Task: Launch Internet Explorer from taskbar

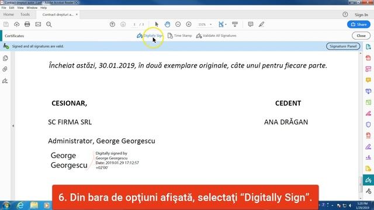Action: (x=20, y=205)
